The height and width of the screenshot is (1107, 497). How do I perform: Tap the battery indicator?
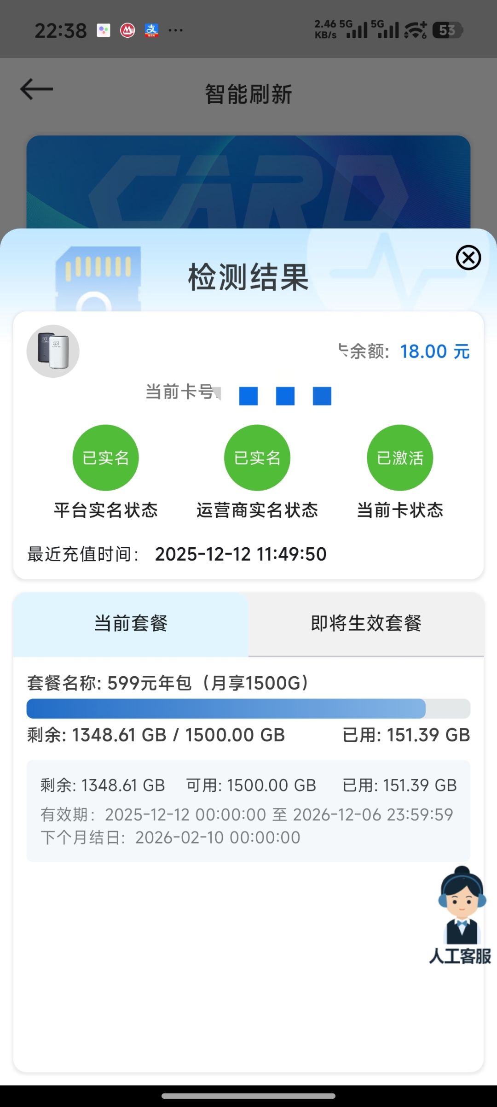(447, 30)
